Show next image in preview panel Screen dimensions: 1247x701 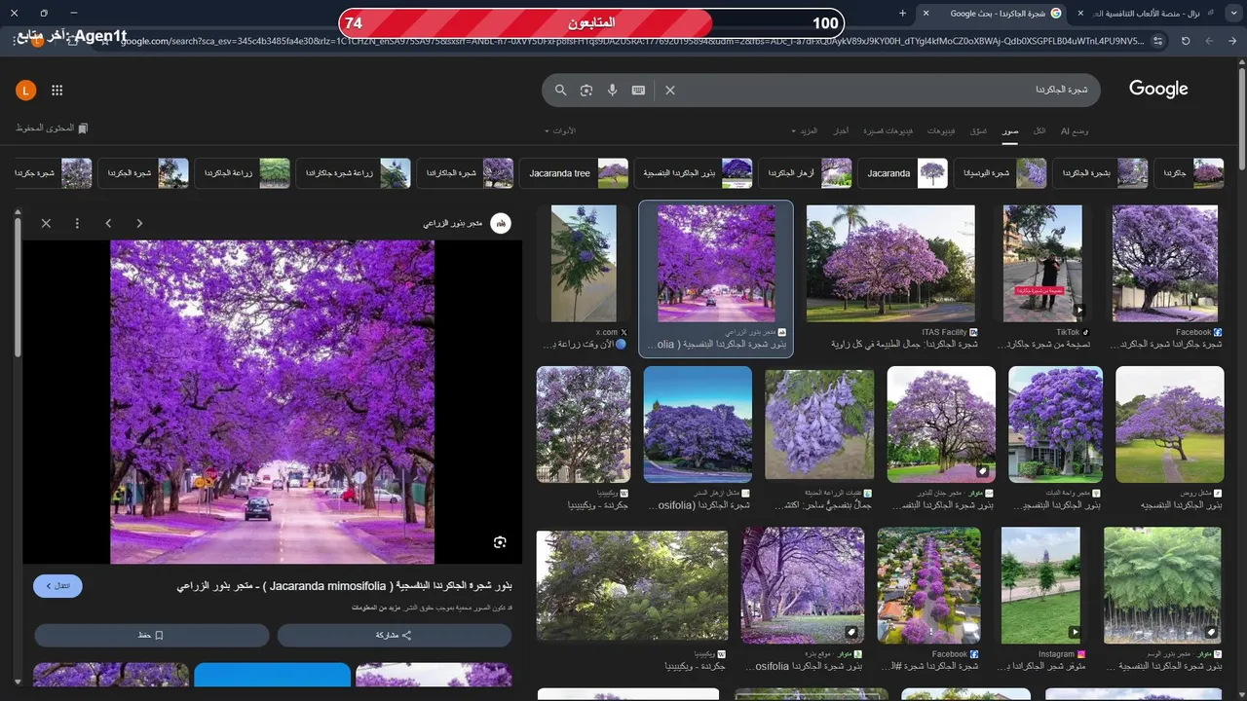click(x=108, y=223)
